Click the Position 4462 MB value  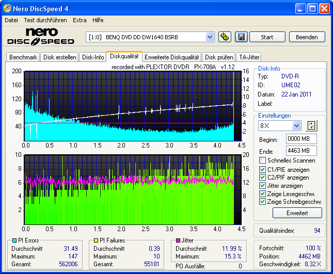click(309, 256)
